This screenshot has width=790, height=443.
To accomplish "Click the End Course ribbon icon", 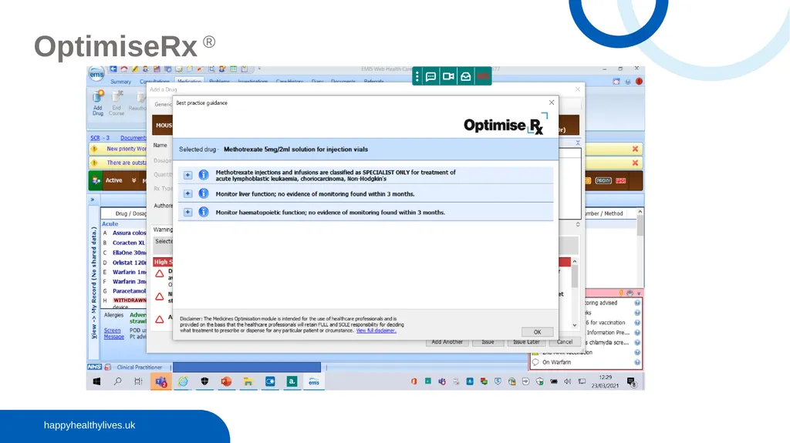I will [116, 102].
